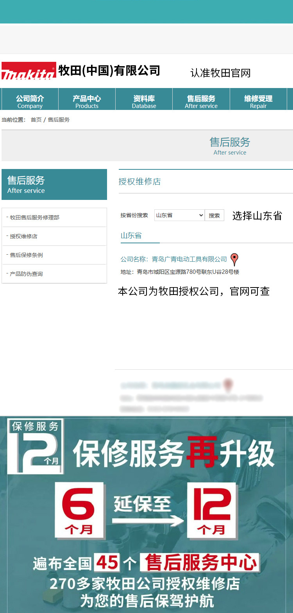Click company name 青岛广青电动工具有限公司
This screenshot has width=293, height=613.
pos(189,259)
